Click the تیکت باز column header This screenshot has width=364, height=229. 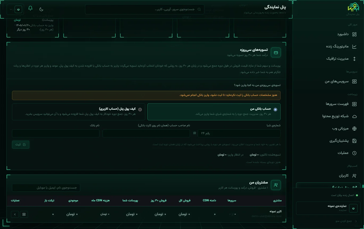click(49, 201)
